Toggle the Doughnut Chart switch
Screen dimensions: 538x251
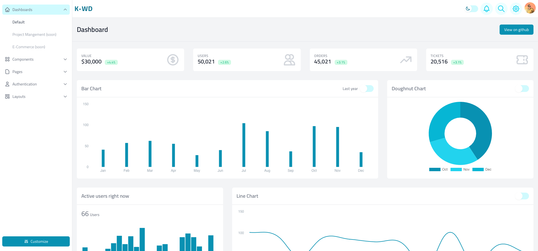point(522,89)
